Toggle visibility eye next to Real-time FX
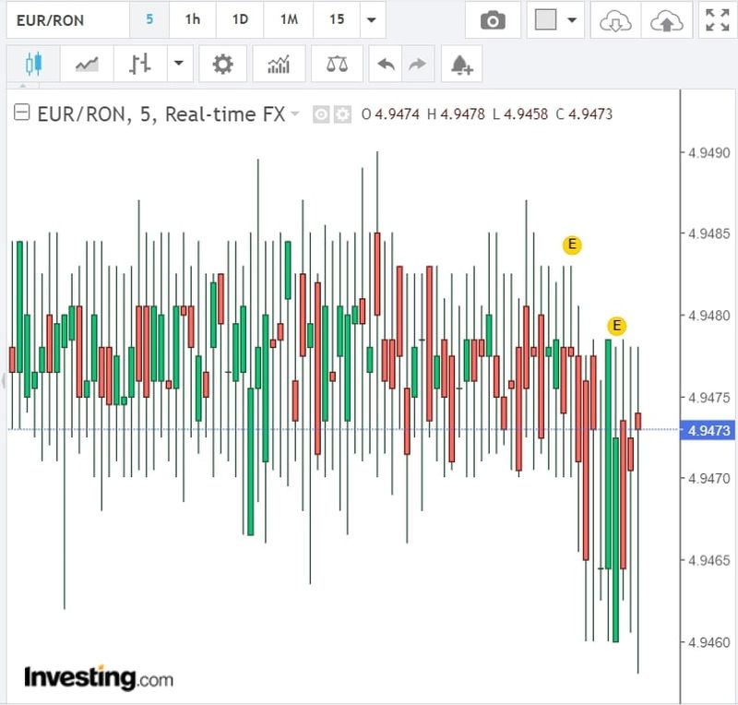This screenshot has height=705, width=738. (322, 114)
